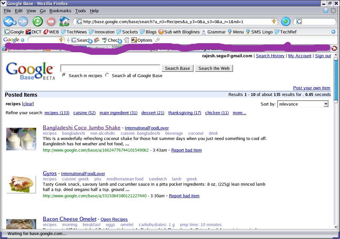Open the File menu
The width and height of the screenshot is (340, 239).
(x=7, y=11)
